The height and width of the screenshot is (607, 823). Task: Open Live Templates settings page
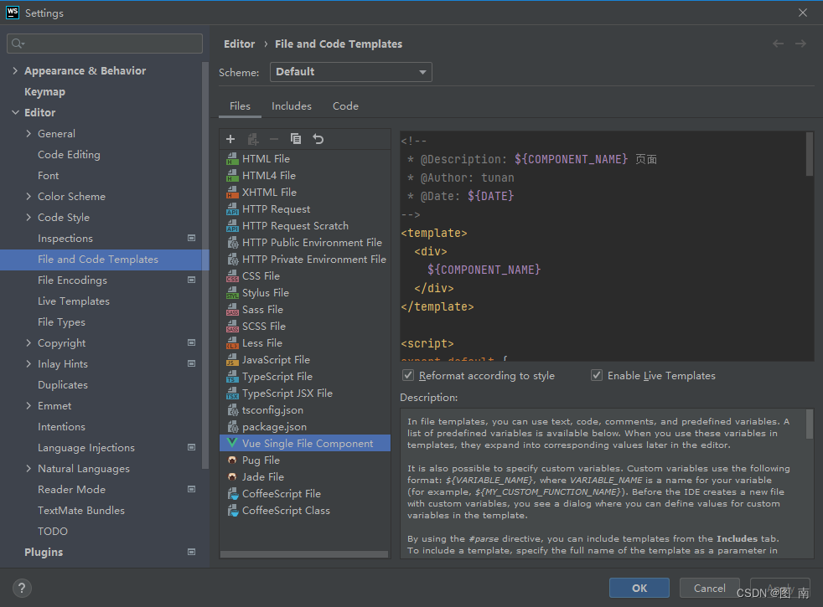74,301
